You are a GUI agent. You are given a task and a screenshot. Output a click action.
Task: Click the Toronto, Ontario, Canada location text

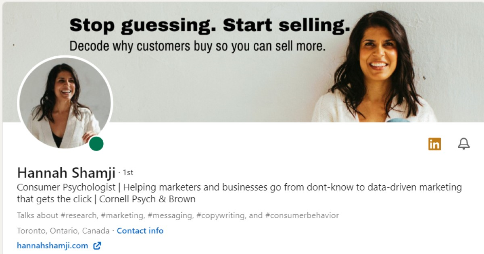[x=63, y=231]
